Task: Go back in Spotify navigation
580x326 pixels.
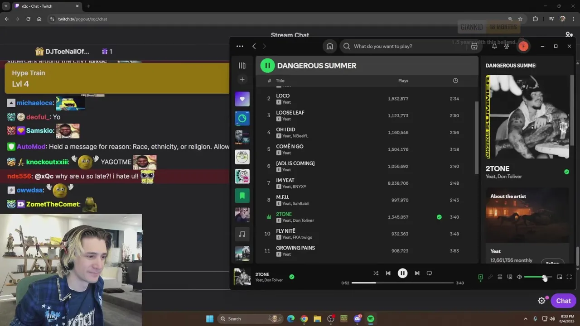Action: click(x=254, y=46)
